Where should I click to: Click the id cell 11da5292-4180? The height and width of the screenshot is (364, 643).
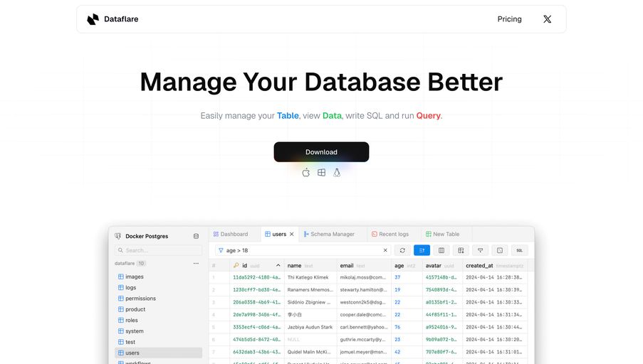click(x=257, y=277)
